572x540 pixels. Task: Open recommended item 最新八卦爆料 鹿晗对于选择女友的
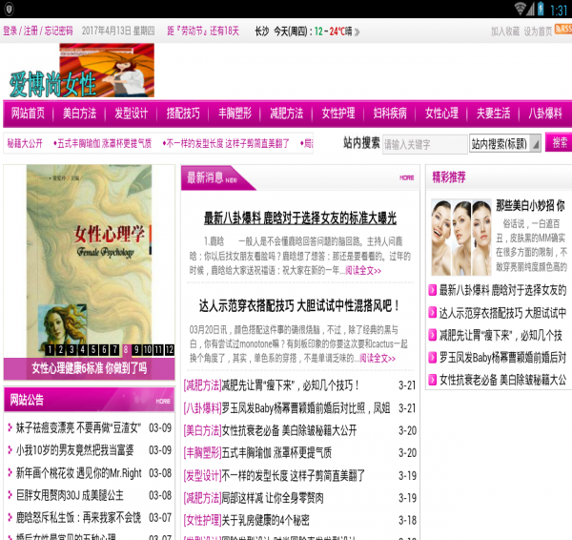click(x=502, y=290)
